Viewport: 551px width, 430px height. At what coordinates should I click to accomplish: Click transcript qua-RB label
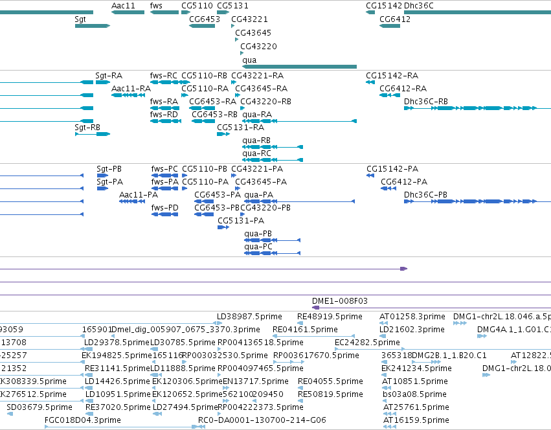tap(256, 141)
